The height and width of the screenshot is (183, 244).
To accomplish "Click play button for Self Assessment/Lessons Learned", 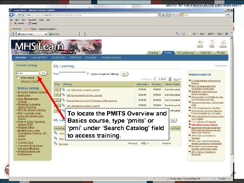I will 57,95.
